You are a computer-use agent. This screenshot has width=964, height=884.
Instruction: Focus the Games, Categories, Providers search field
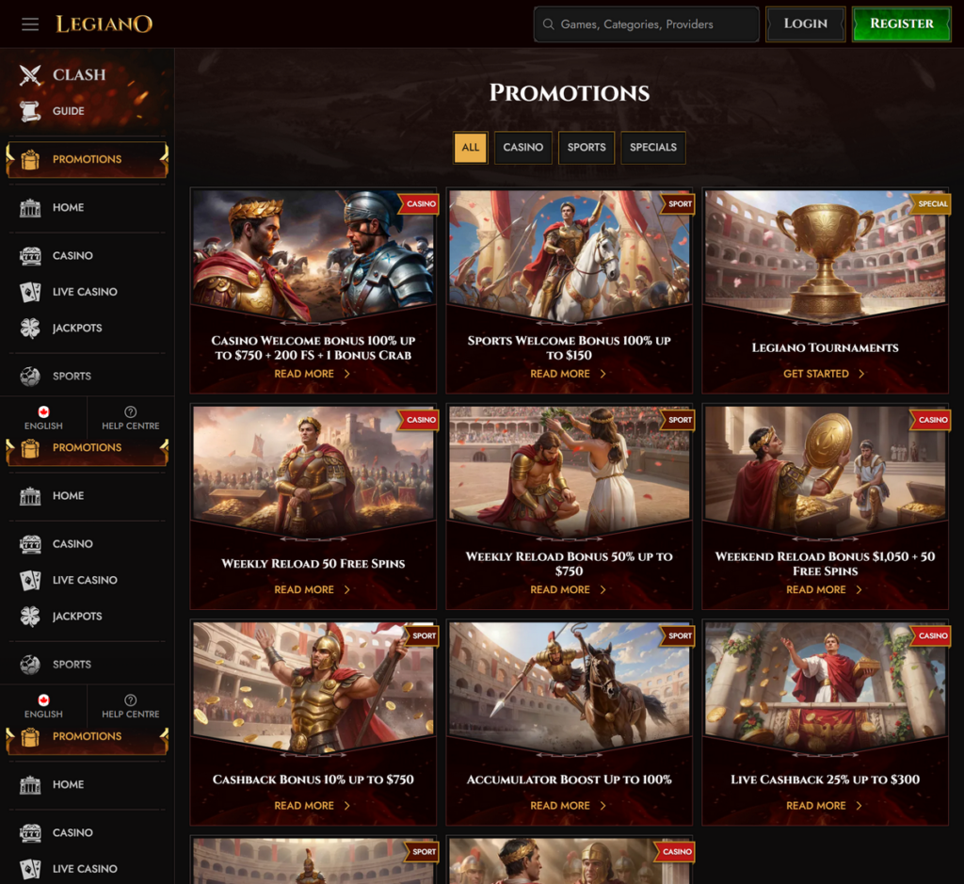point(646,24)
